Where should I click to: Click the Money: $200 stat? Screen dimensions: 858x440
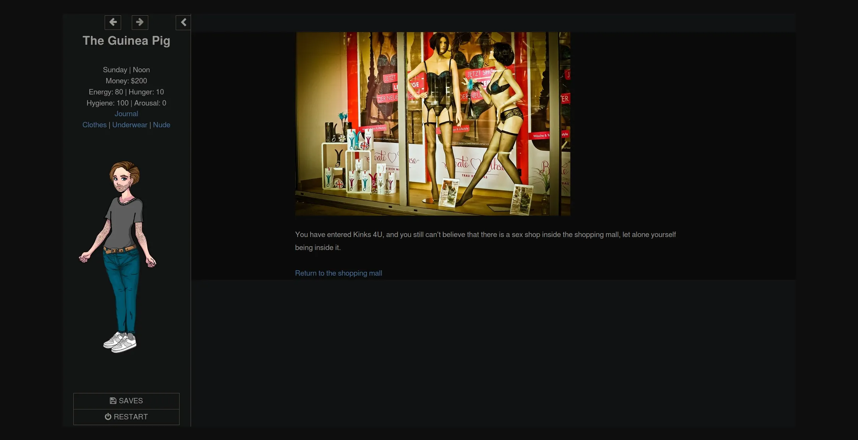(x=126, y=81)
